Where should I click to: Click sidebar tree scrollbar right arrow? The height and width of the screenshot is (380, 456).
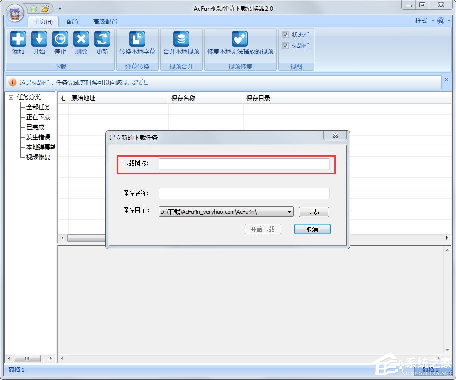50,358
